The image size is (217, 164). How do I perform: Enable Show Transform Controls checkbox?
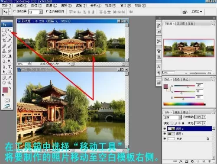47,11
